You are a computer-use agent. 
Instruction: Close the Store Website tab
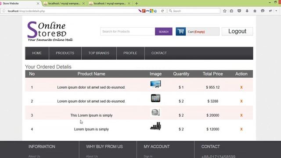pos(38,4)
